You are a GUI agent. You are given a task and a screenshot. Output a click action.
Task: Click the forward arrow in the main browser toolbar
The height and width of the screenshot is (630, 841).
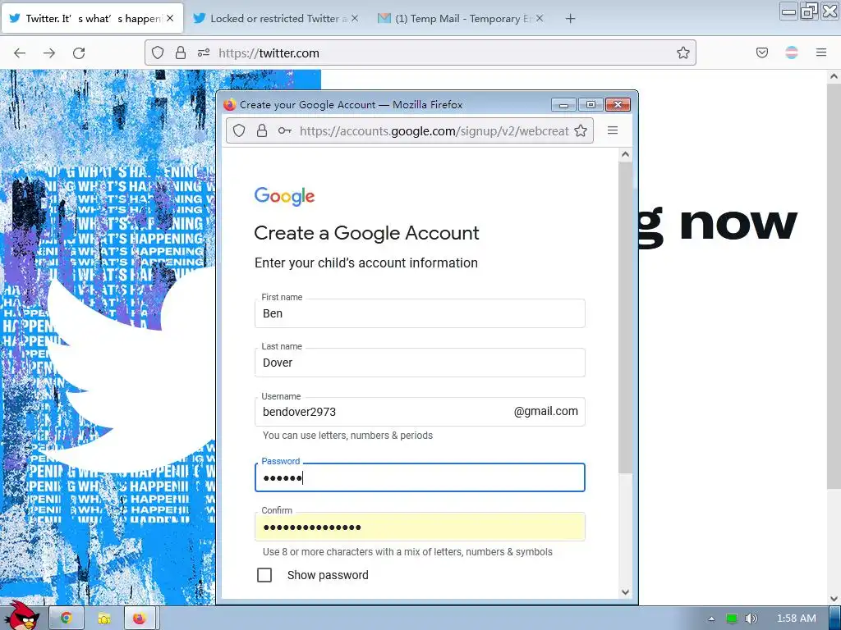[49, 53]
